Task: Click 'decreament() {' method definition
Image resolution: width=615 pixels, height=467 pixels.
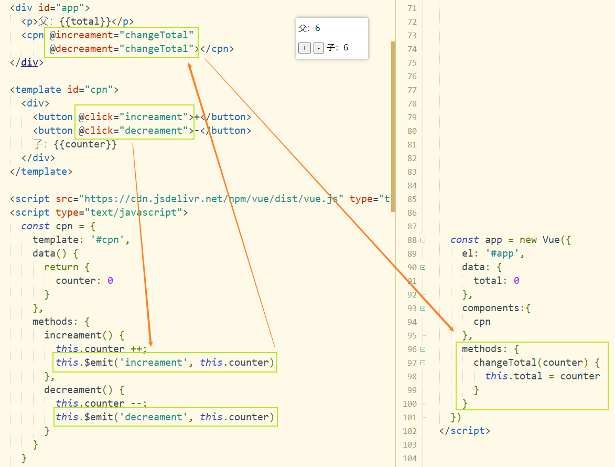Action: [84, 390]
